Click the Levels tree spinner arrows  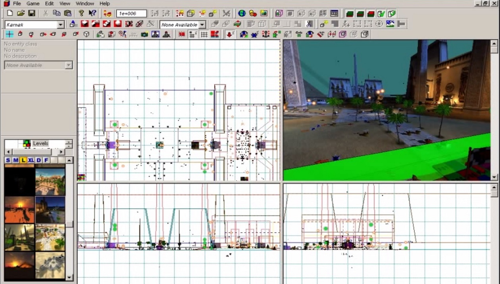pyautogui.click(x=69, y=144)
